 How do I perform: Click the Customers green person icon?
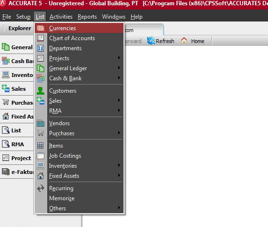click(x=41, y=91)
